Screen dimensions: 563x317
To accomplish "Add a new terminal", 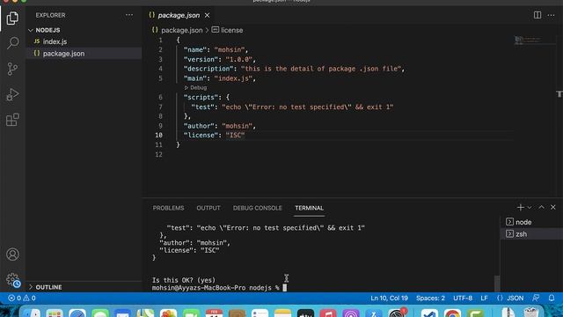I will (520, 208).
